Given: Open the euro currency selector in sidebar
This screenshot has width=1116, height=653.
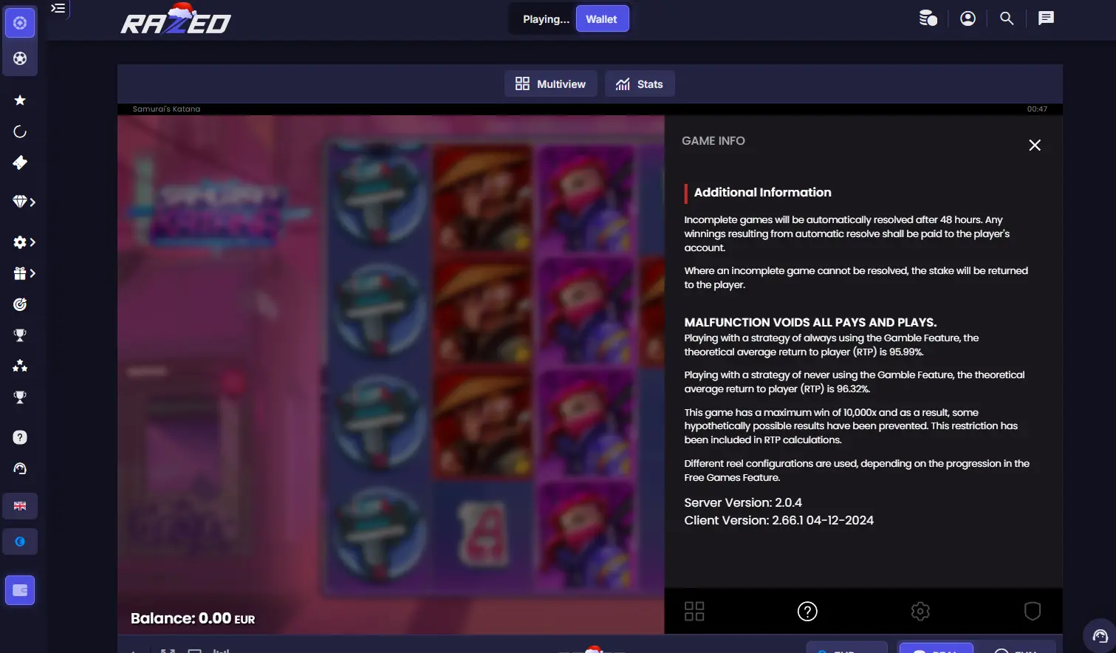Looking at the screenshot, I should (20, 541).
